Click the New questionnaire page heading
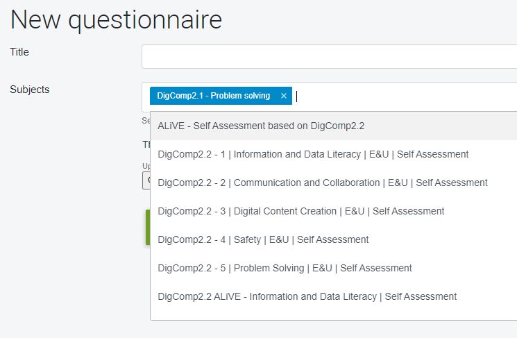 [x=116, y=20]
